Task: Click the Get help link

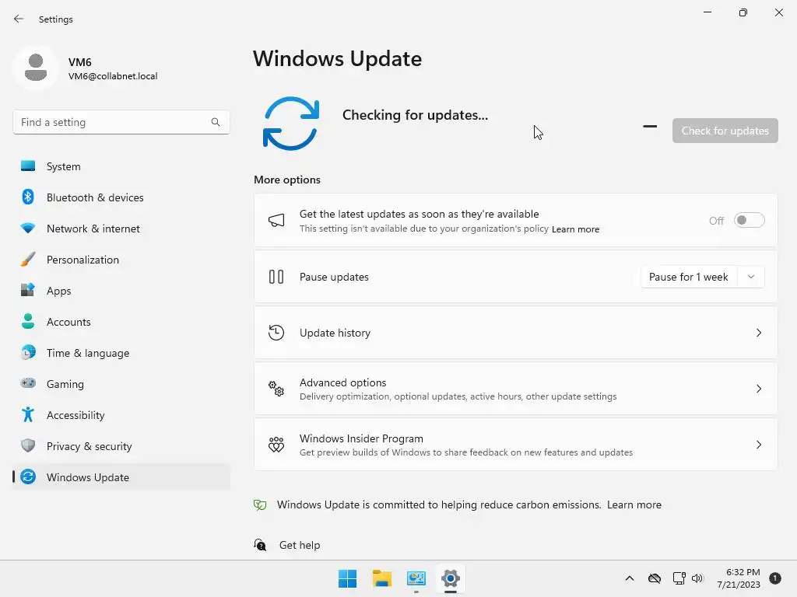Action: pyautogui.click(x=300, y=545)
